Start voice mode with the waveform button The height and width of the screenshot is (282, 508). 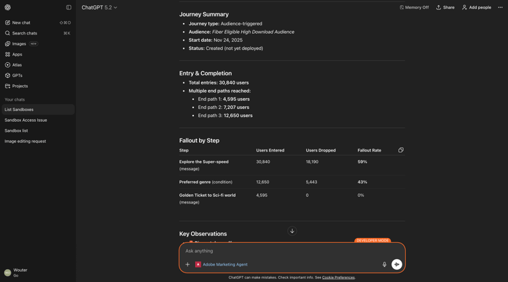[397, 264]
